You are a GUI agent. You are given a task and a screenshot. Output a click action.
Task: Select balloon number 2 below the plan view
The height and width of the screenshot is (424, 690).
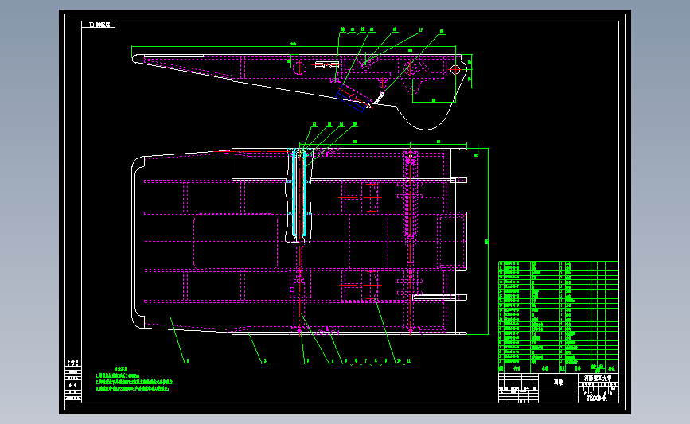pyautogui.click(x=265, y=361)
